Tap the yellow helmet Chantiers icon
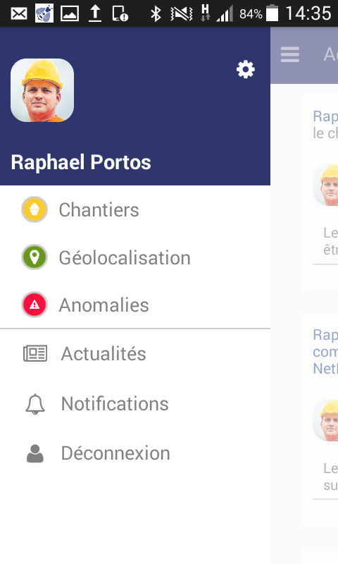 (35, 209)
